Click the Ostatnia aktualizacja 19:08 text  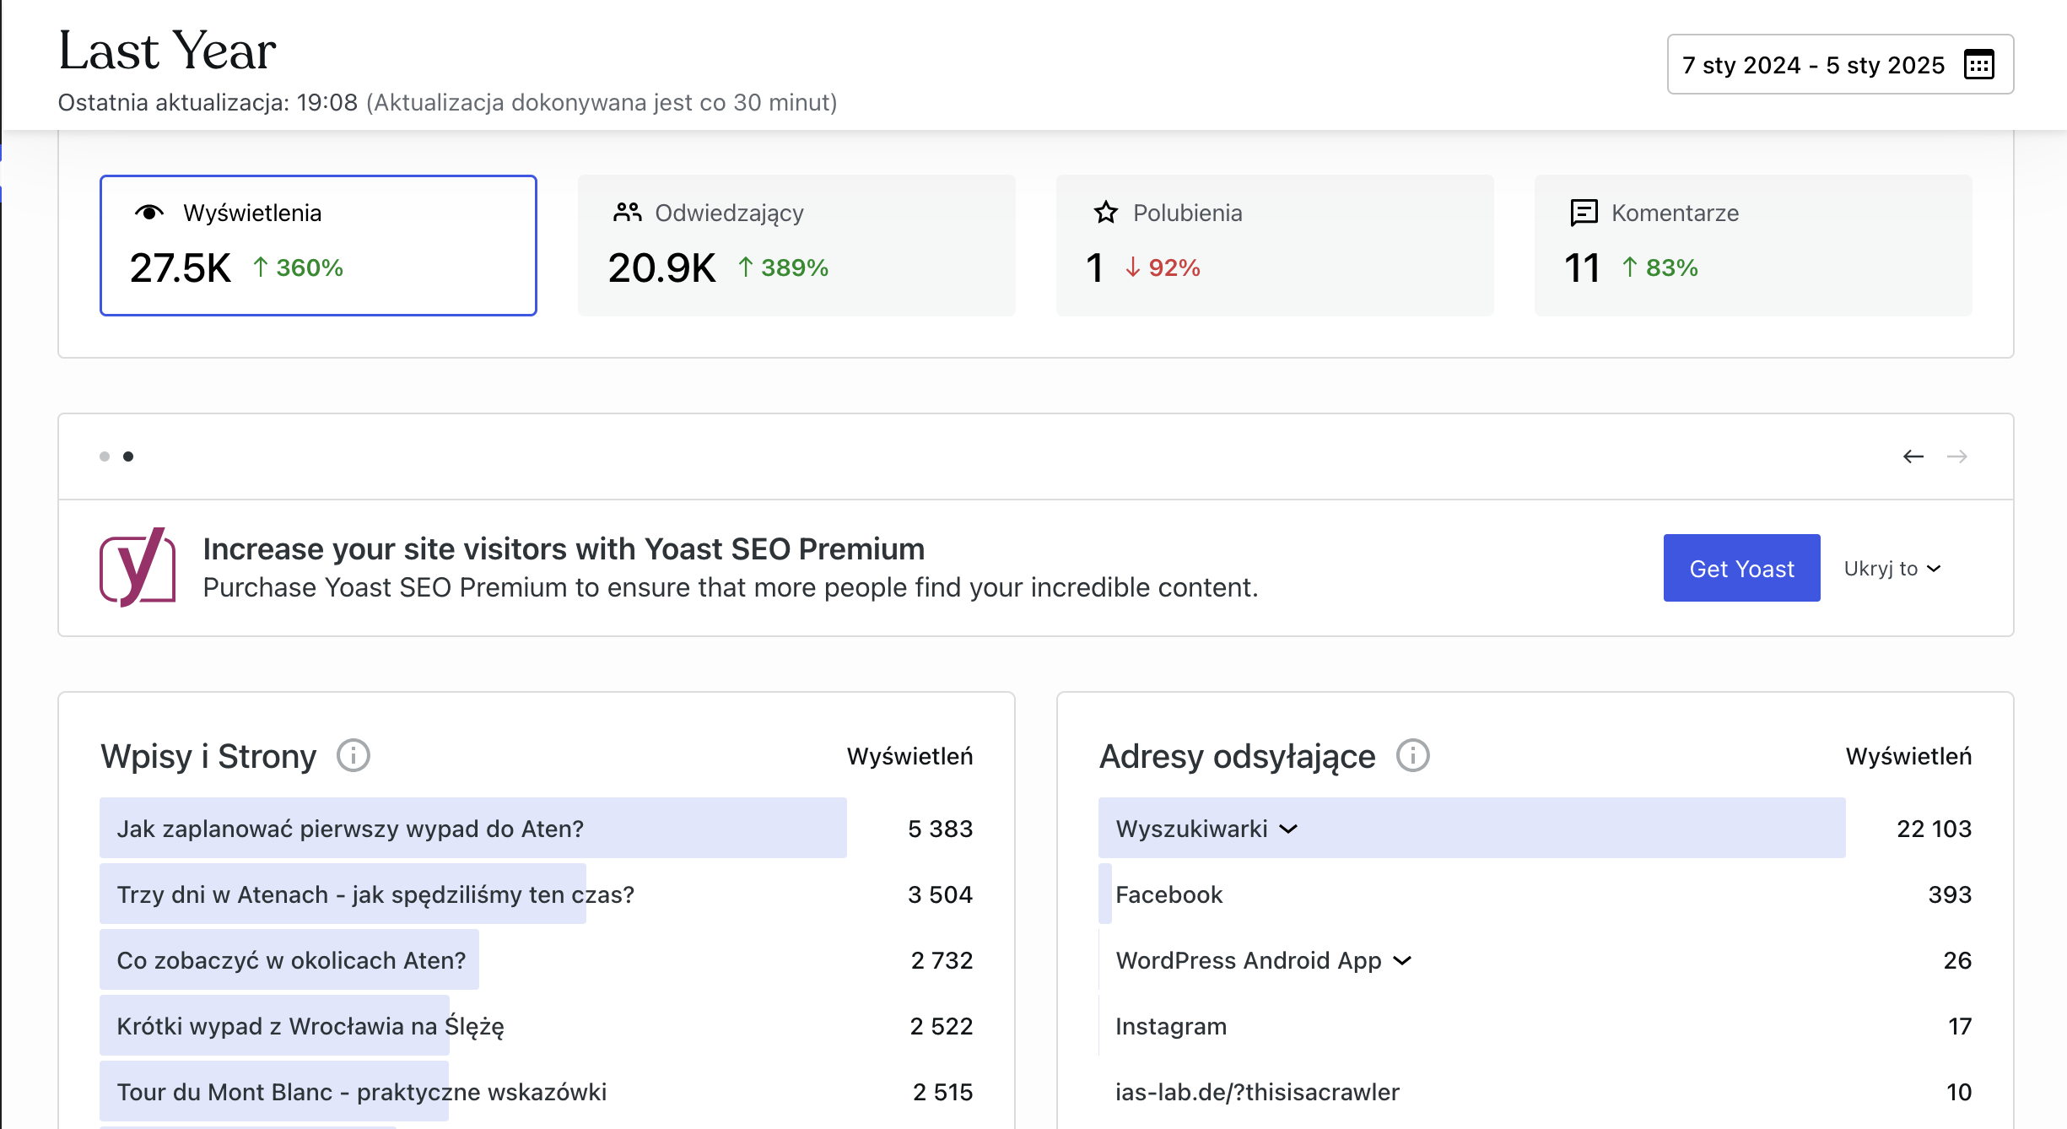[208, 102]
